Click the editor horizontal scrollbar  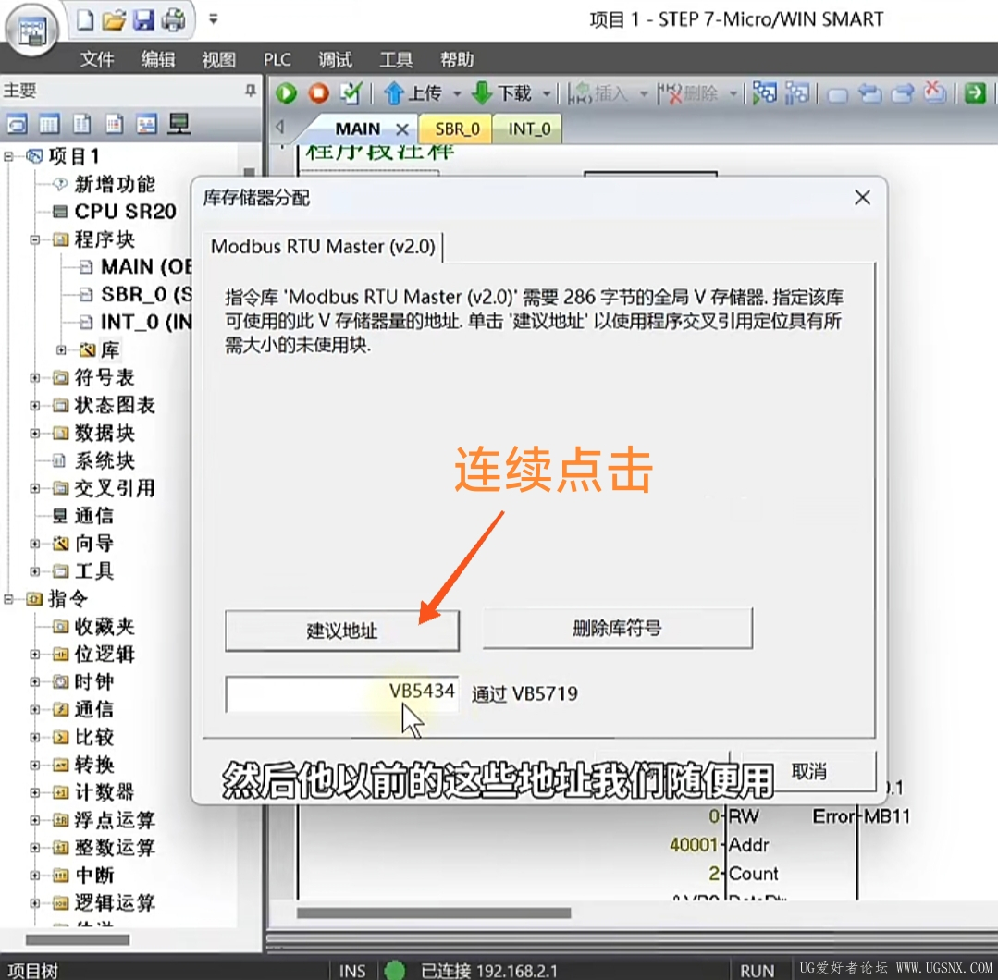click(434, 913)
